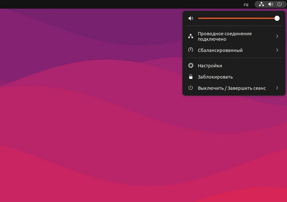Click the network icon in the top bar
The height and width of the screenshot is (202, 287).
pos(262,4)
